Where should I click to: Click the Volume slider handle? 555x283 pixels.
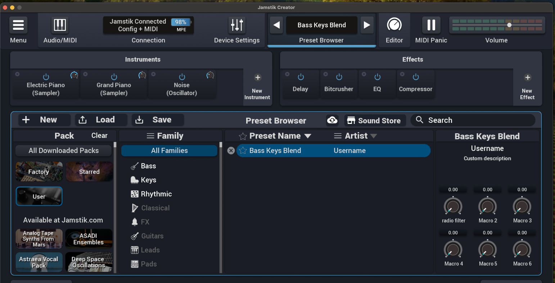509,25
